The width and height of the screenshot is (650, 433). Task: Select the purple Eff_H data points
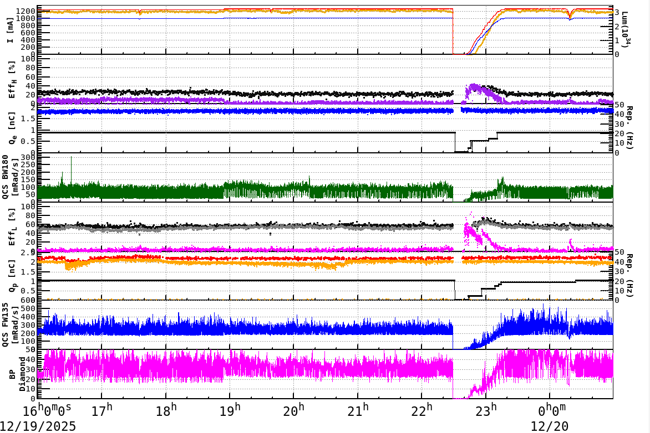pos(222,100)
